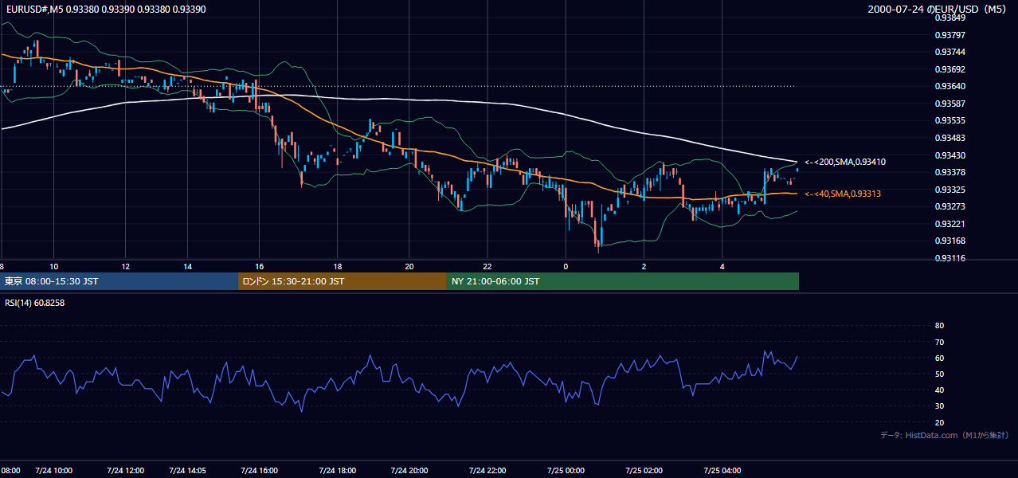Click price axis value 0.93744
The image size is (1018, 478).
[950, 52]
